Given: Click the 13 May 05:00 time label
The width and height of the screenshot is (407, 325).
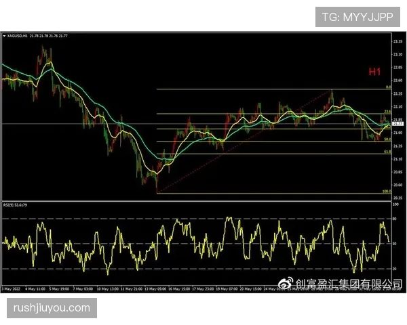Looking at the screenshot, I should [155, 289].
